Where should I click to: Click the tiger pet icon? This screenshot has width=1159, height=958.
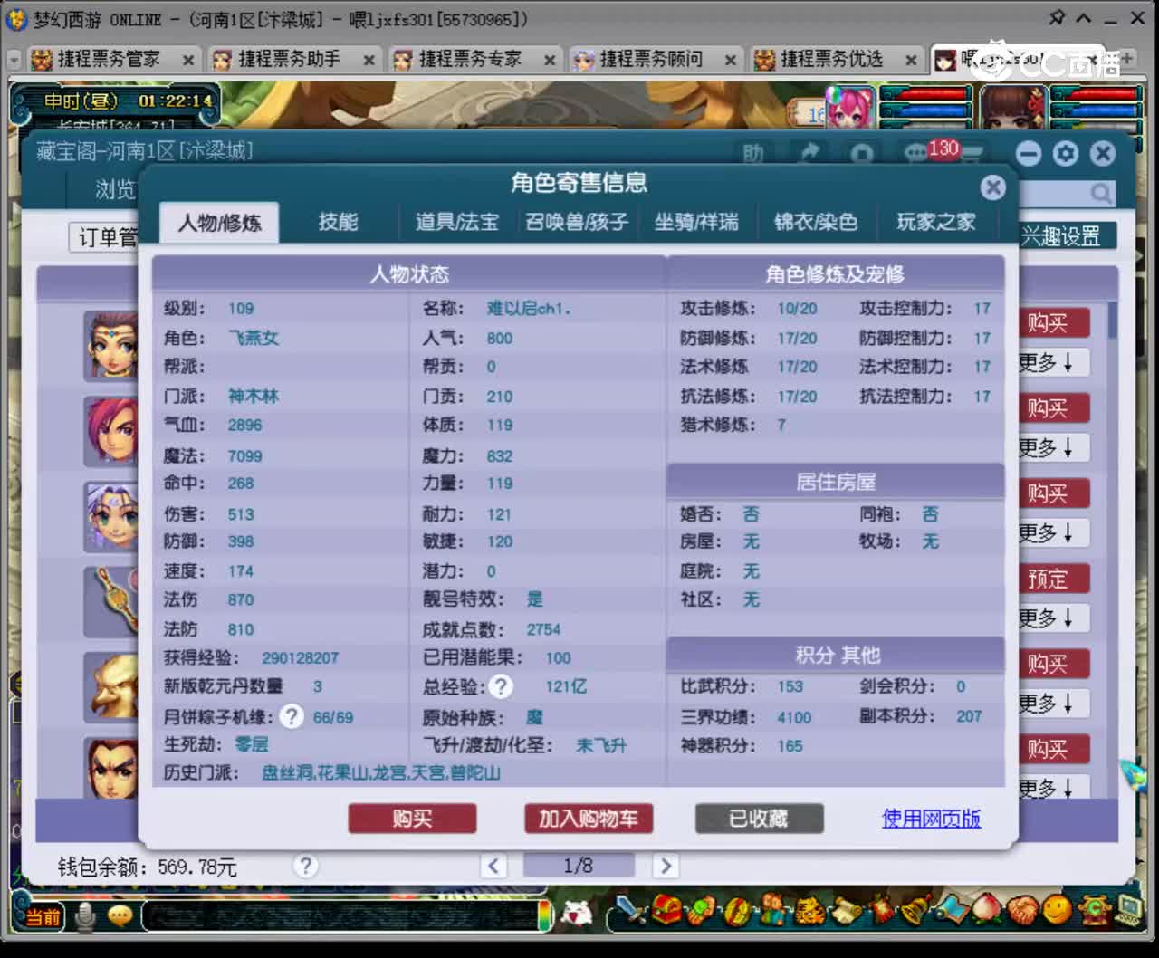(810, 909)
